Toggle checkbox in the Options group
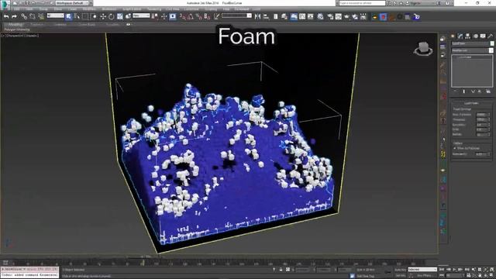Image resolution: width=496 pixels, height=279 pixels. (455, 148)
